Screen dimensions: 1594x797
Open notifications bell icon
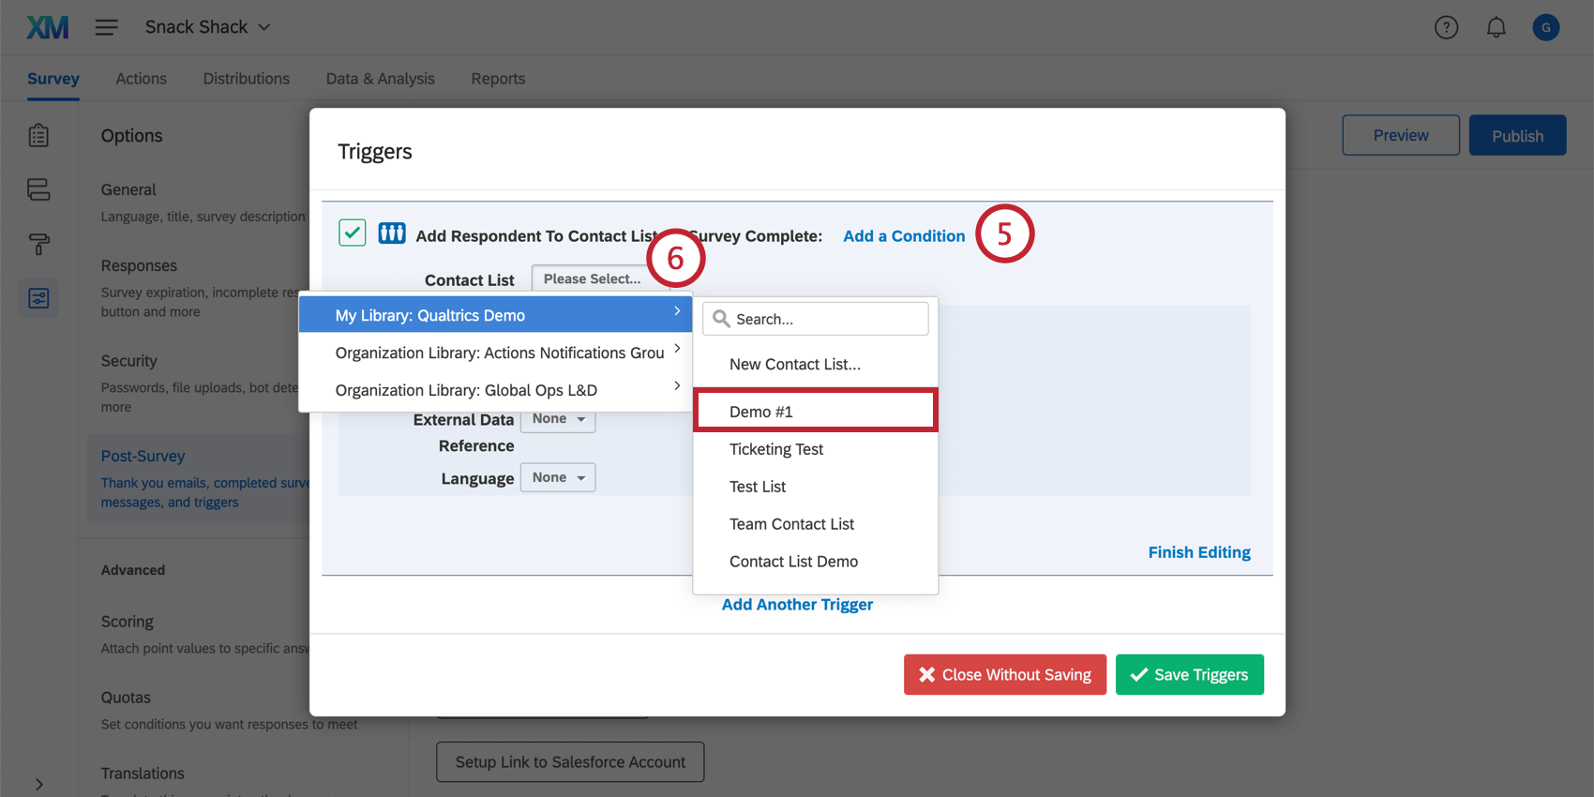tap(1496, 27)
